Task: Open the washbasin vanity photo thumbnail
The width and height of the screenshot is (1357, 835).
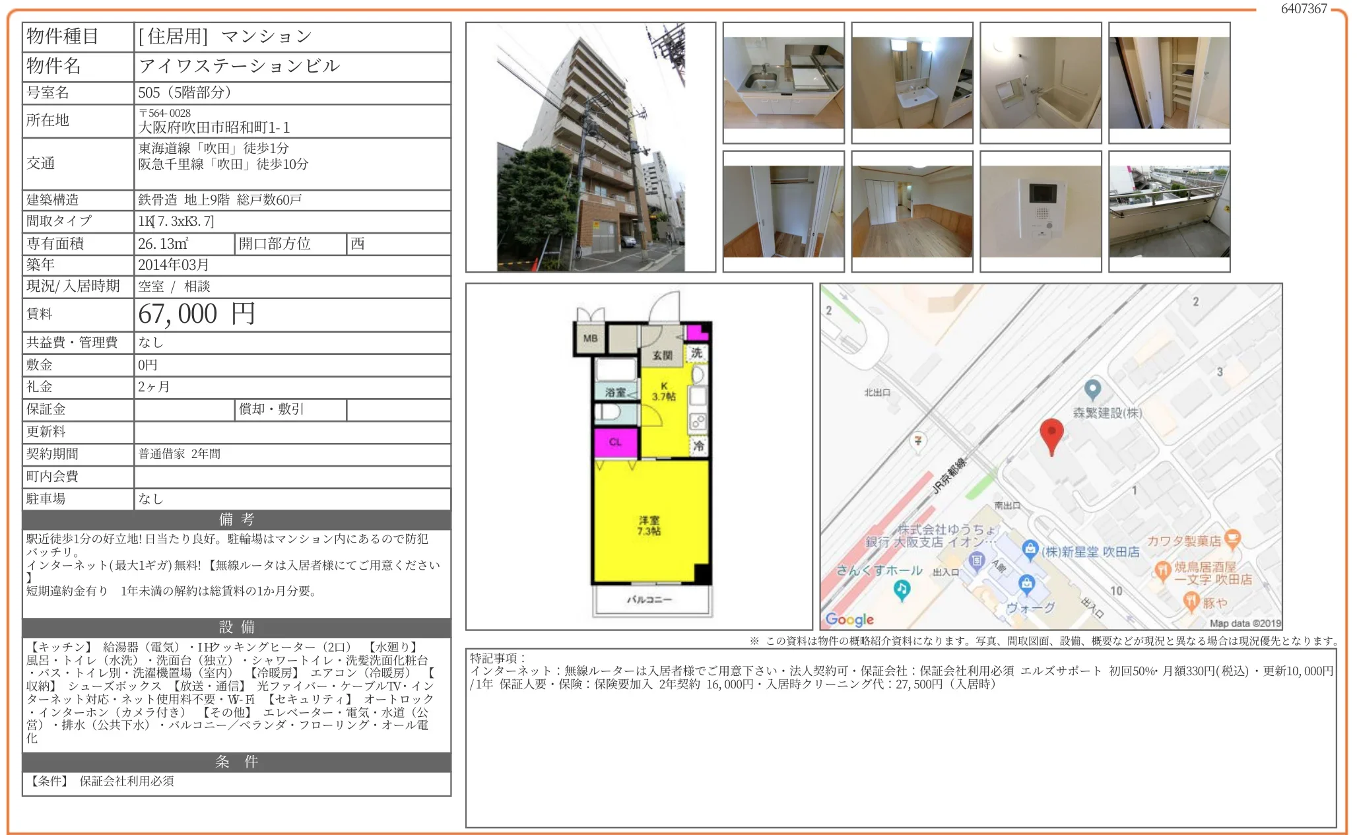Action: point(912,83)
